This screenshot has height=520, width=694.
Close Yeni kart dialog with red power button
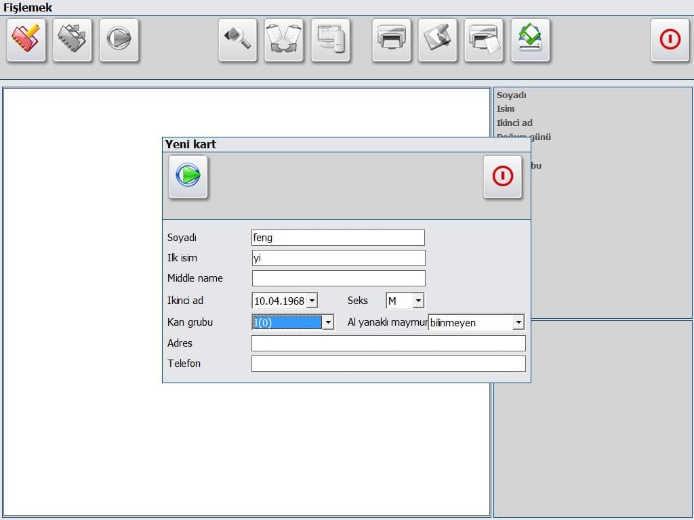502,177
